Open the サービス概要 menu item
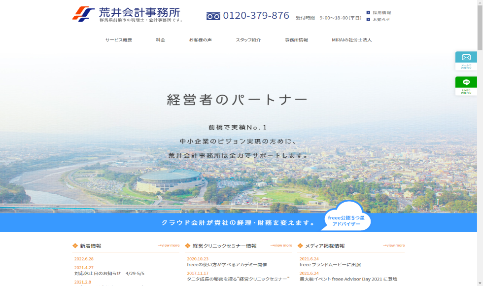The height and width of the screenshot is (286, 483). click(118, 40)
